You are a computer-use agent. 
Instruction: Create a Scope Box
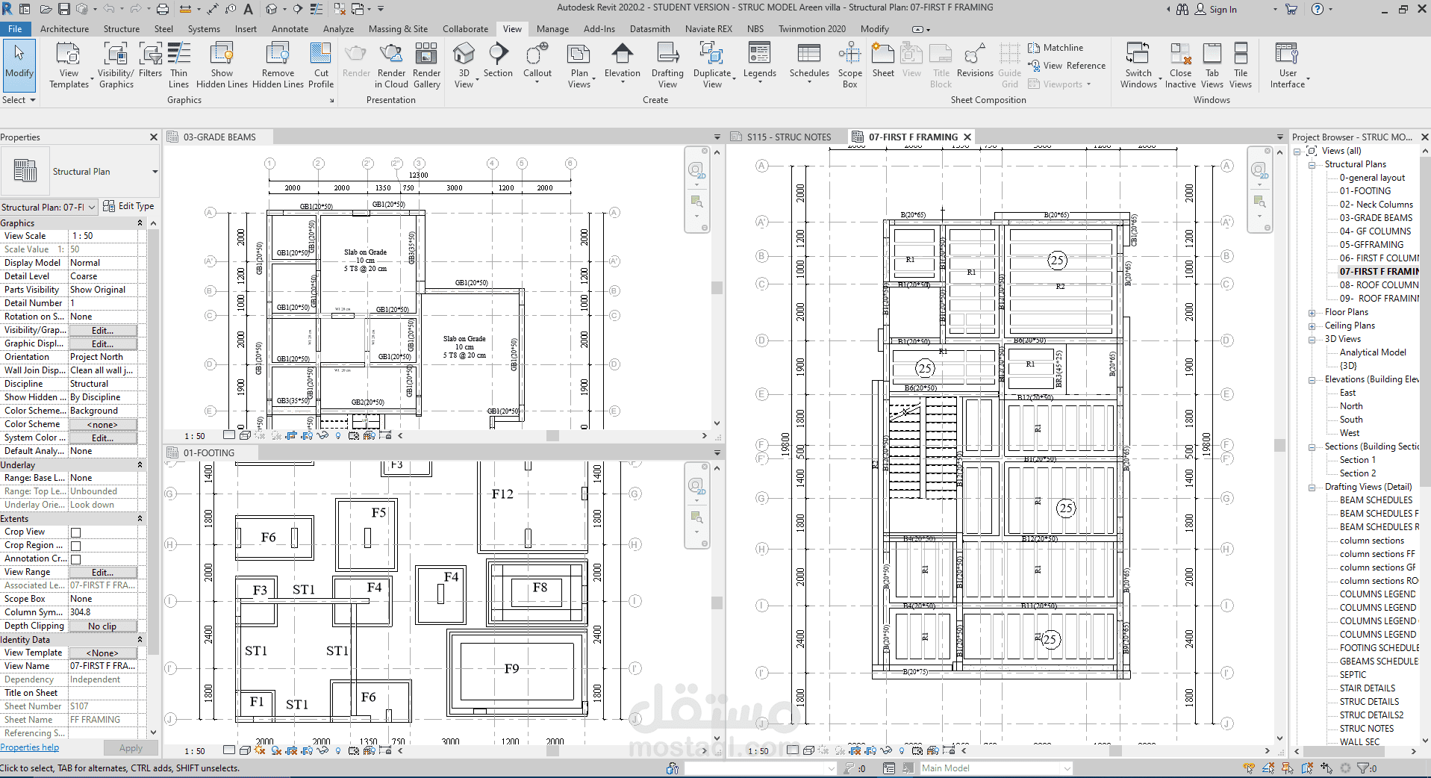pos(849,65)
